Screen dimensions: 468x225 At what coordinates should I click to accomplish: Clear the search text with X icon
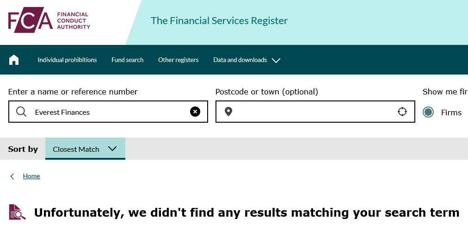point(195,112)
